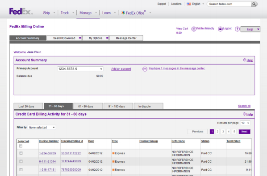Open the Primary Account dropdown

(x=80, y=69)
